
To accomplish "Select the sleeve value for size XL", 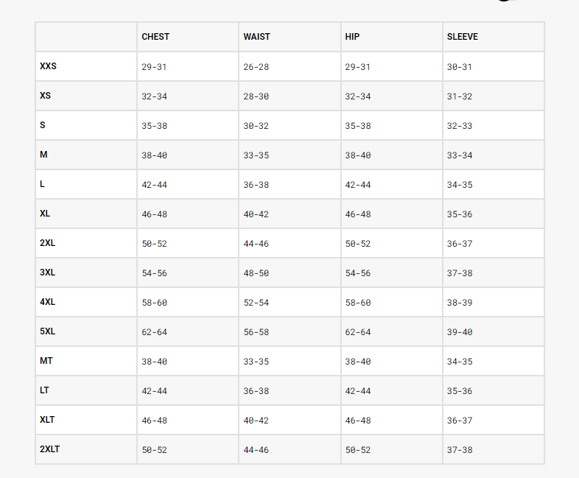I will (x=459, y=214).
